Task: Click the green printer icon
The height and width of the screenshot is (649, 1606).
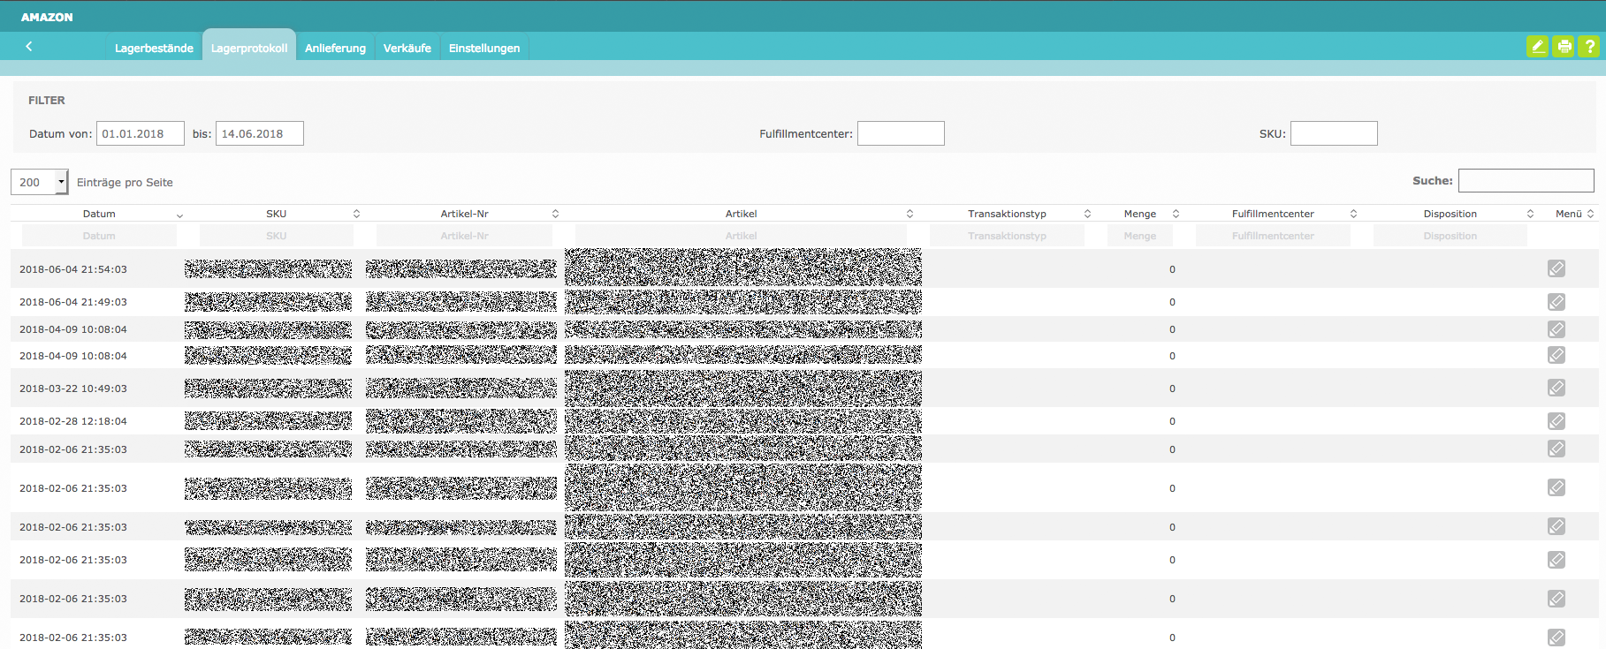Action: coord(1564,47)
